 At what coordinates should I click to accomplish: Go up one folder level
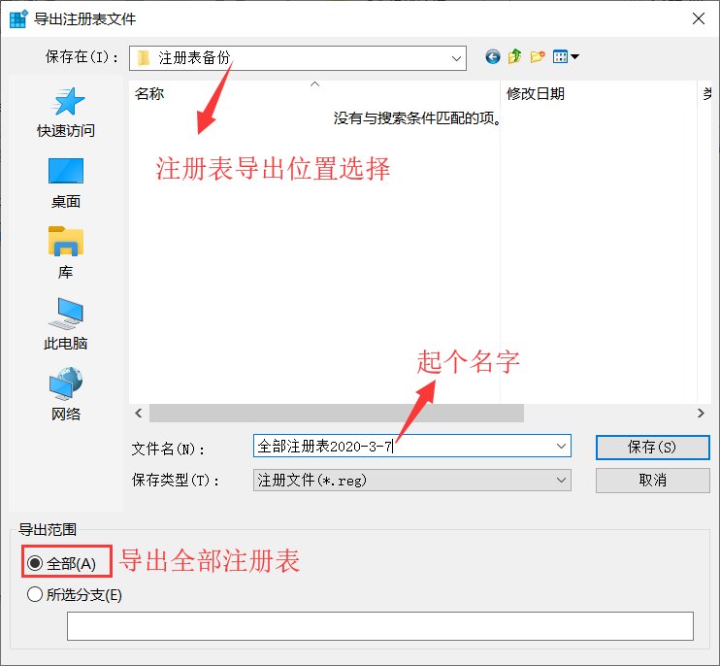514,57
